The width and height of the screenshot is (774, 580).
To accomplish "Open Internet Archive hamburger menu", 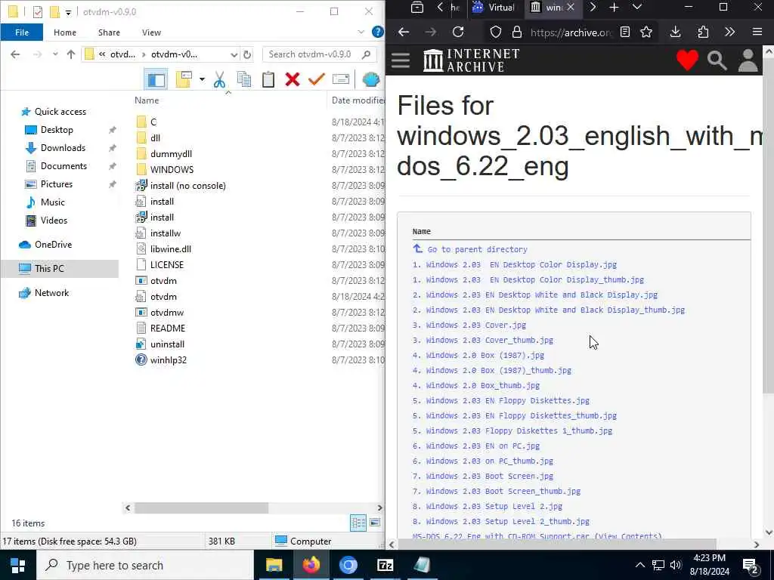I will [x=401, y=60].
